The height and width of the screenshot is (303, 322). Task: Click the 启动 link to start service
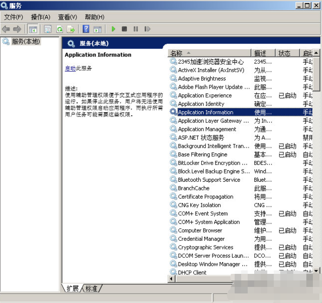(70, 68)
